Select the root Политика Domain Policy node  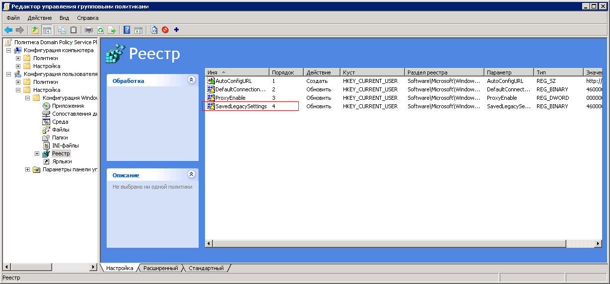pyautogui.click(x=55, y=42)
